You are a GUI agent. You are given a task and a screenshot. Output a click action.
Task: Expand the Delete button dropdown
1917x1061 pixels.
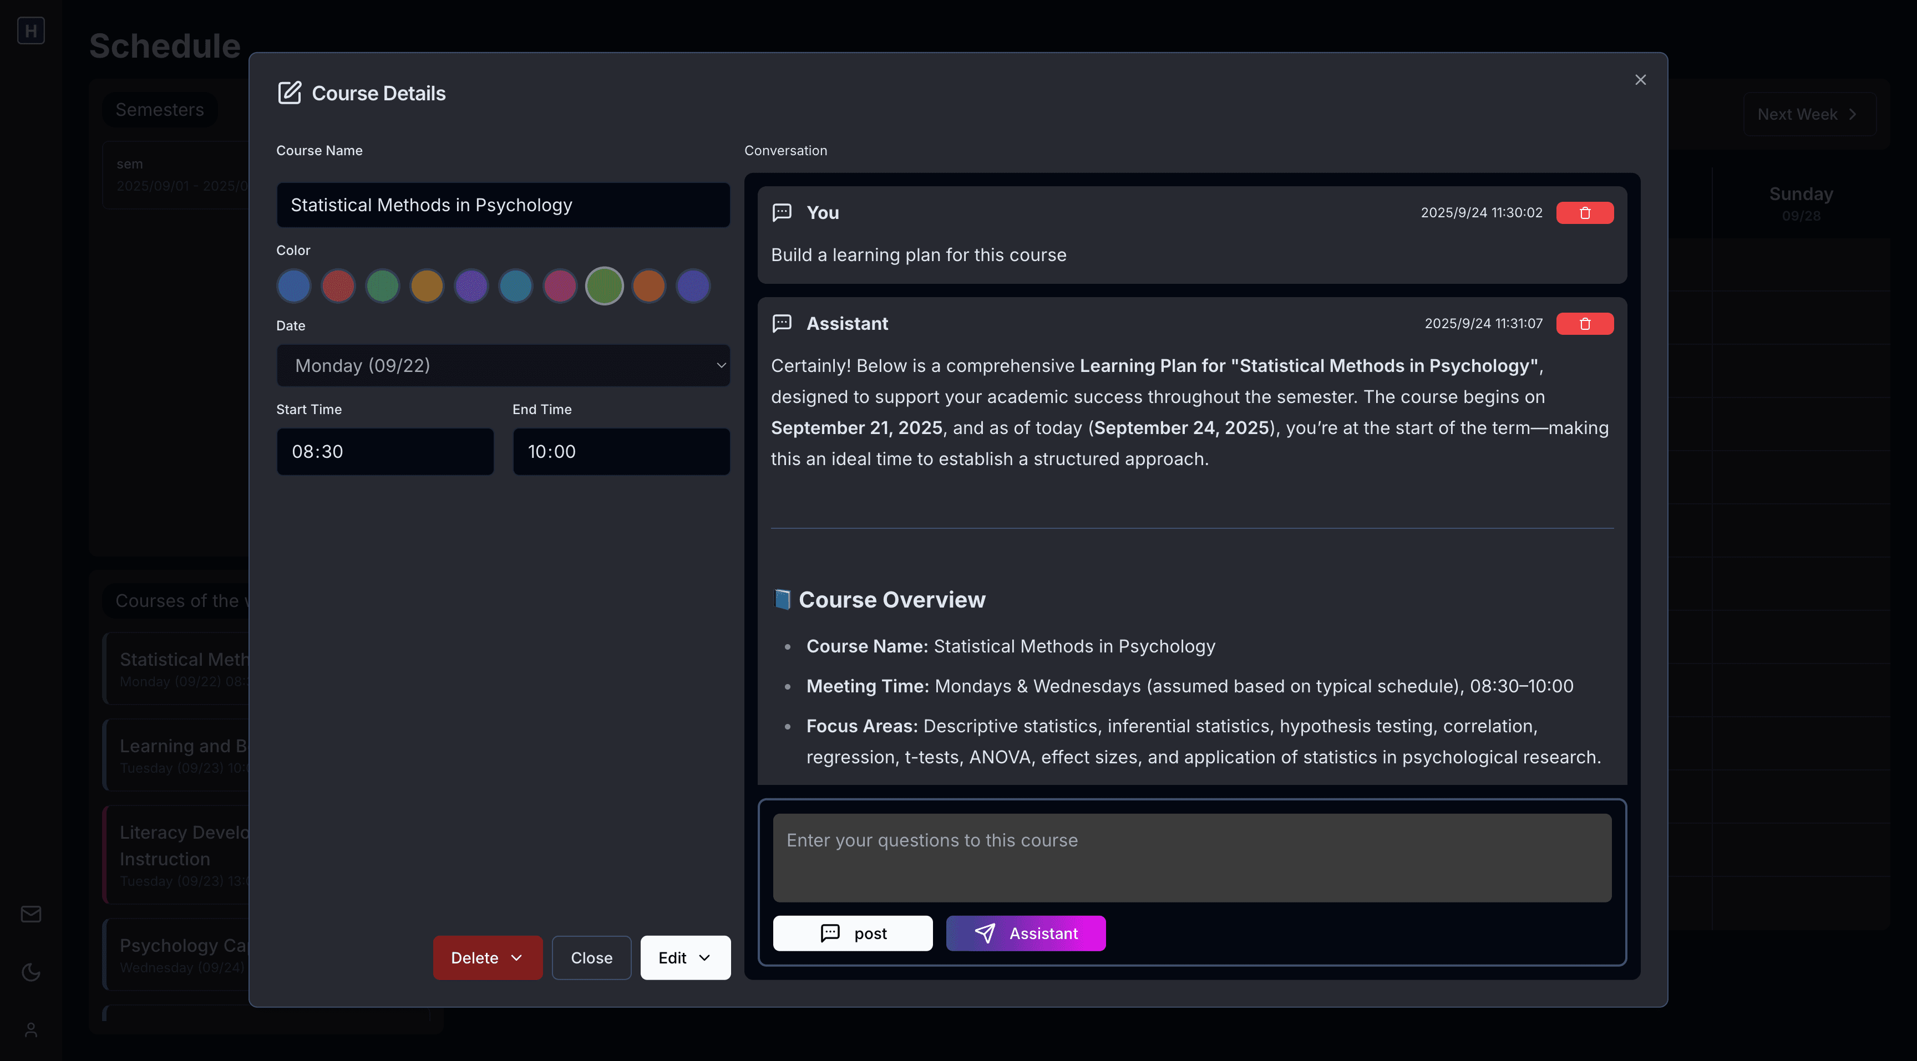[x=488, y=958]
